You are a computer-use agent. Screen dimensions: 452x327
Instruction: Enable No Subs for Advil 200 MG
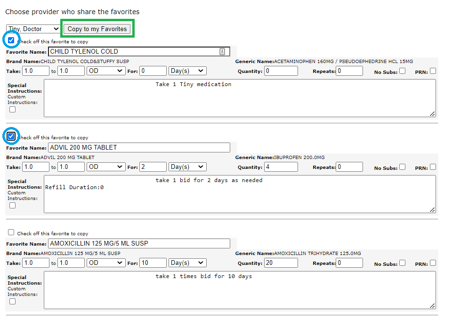(x=403, y=167)
